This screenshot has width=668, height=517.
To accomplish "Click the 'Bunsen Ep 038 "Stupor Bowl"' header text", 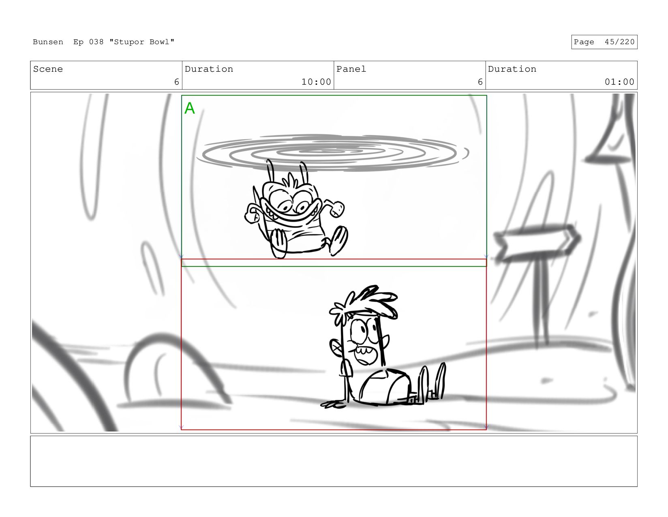I will [103, 42].
